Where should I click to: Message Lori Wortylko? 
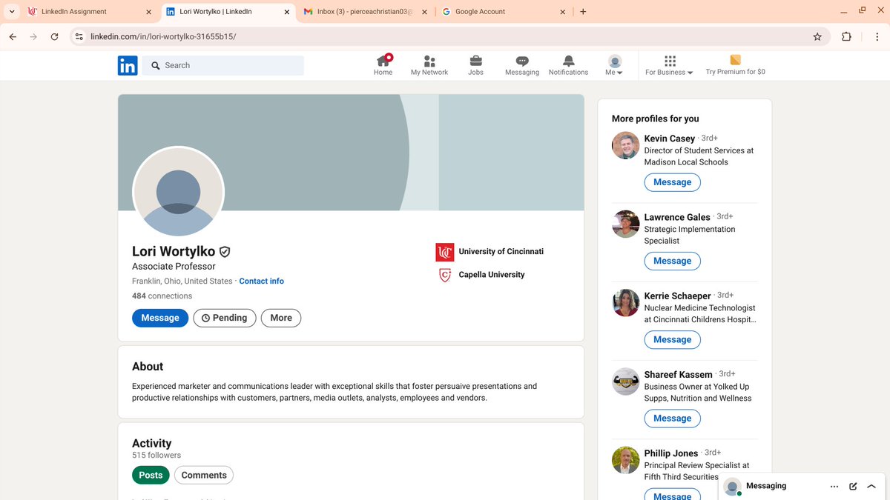[x=160, y=318]
